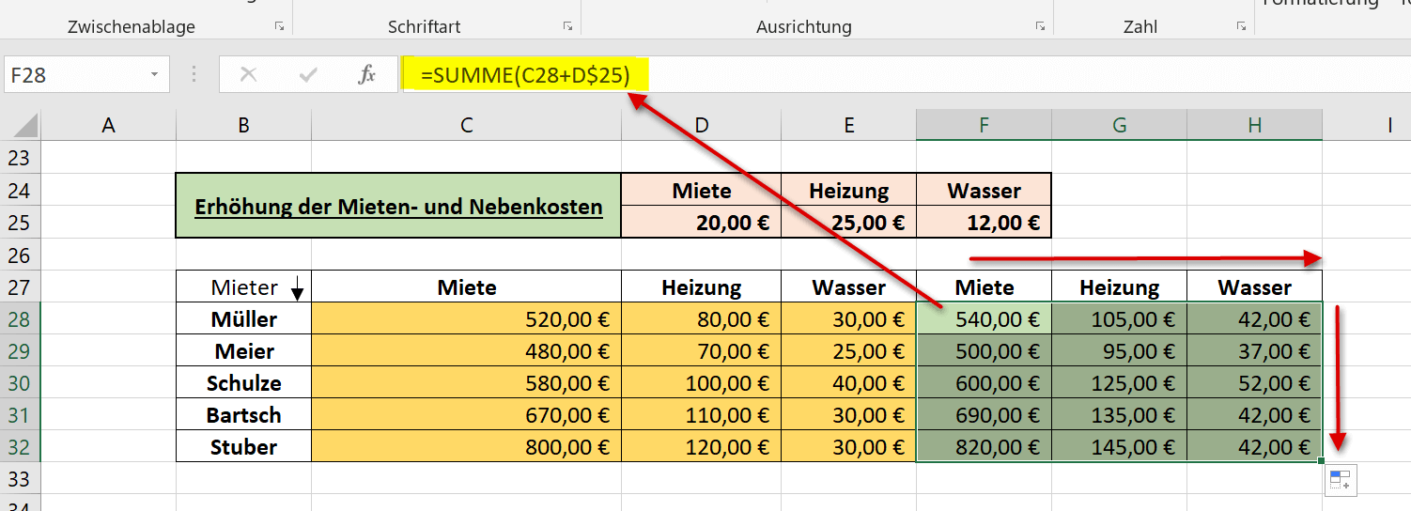The width and height of the screenshot is (1411, 511).
Task: Select row 25 header
Action: [x=20, y=223]
